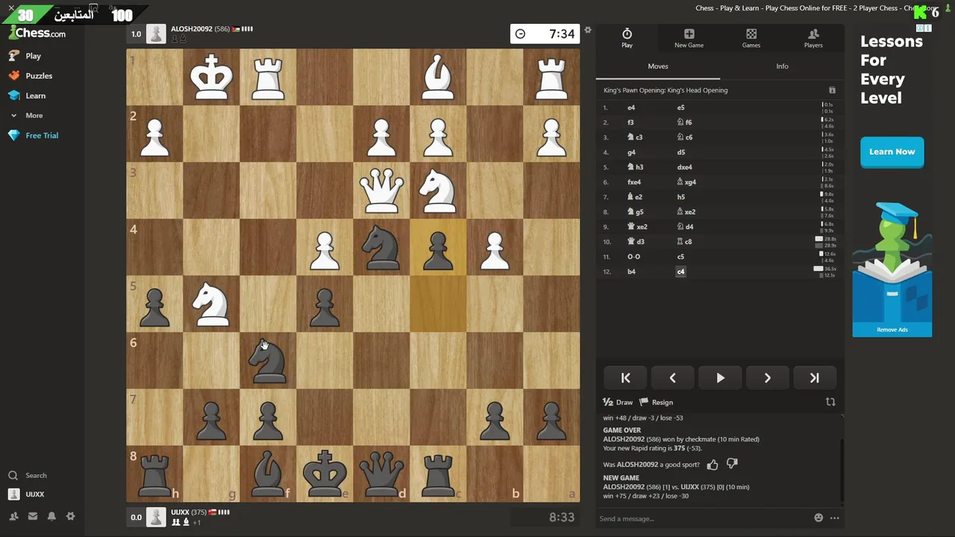This screenshot has width=955, height=537.
Task: Click the black knight on d4
Action: click(x=381, y=247)
